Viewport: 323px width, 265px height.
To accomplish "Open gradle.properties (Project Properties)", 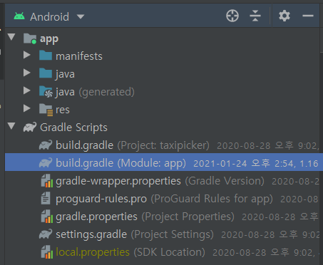I will [145, 217].
